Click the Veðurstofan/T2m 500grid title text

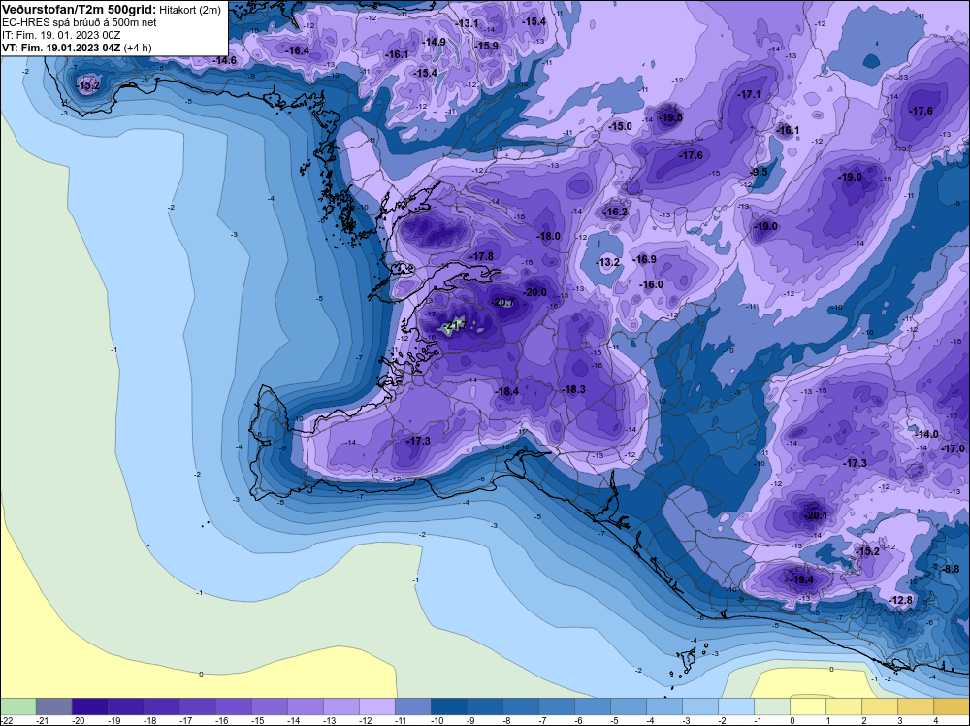click(x=79, y=10)
